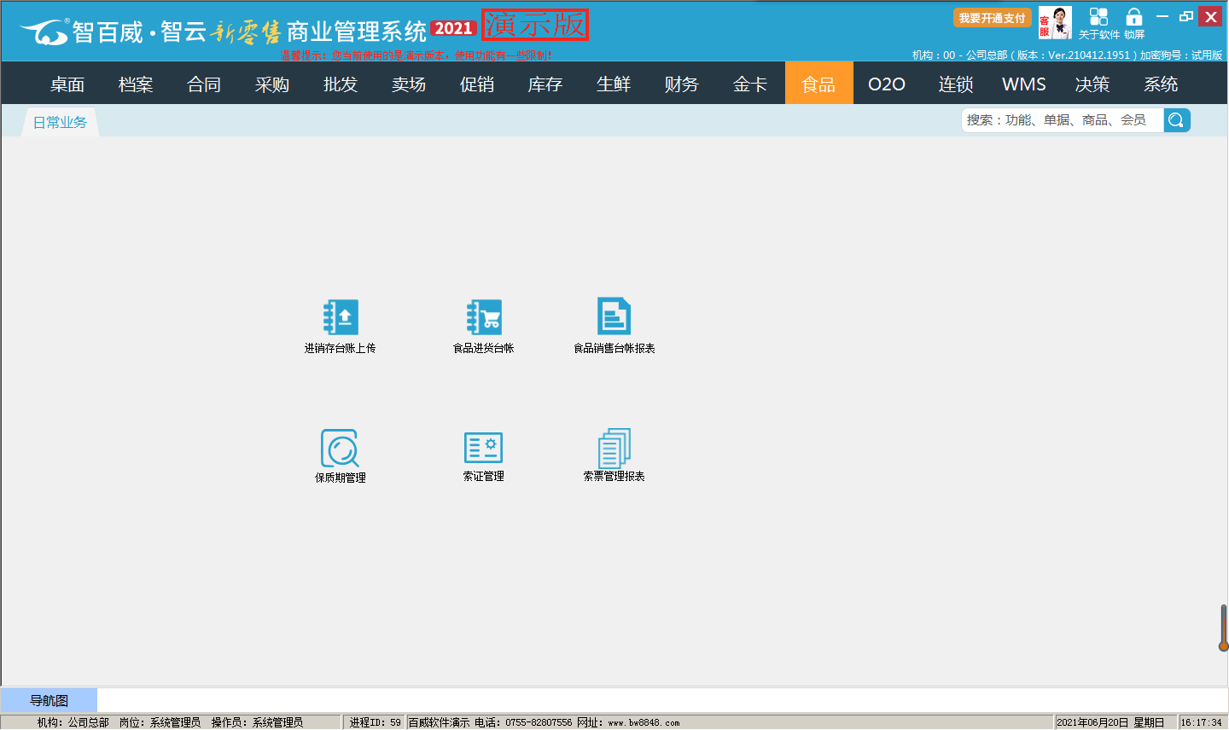Open the 食品销售台帐报表 icon
Viewport: 1229px width, 730px height.
pos(614,317)
